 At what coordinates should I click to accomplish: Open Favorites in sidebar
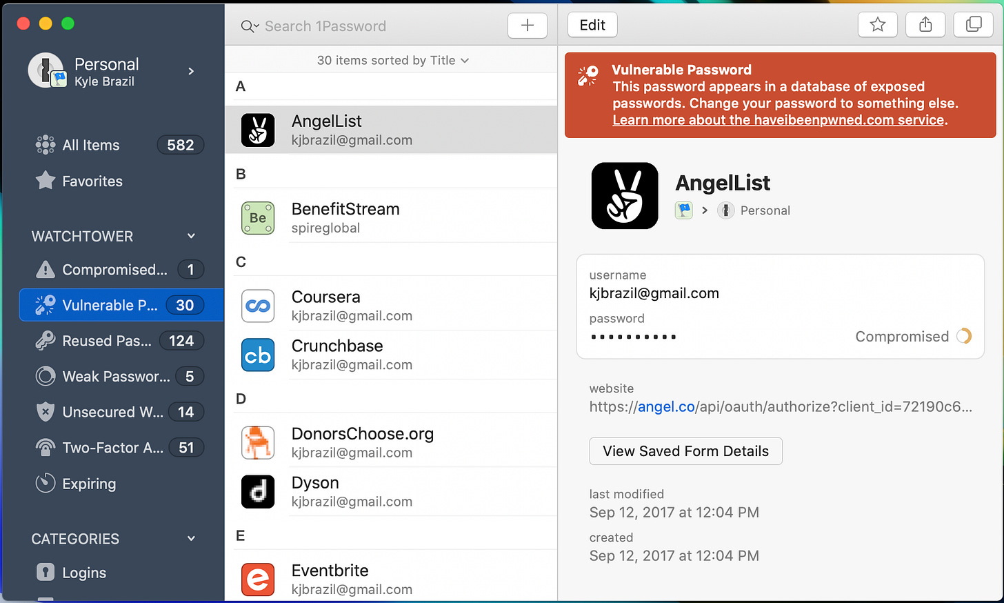[119, 181]
